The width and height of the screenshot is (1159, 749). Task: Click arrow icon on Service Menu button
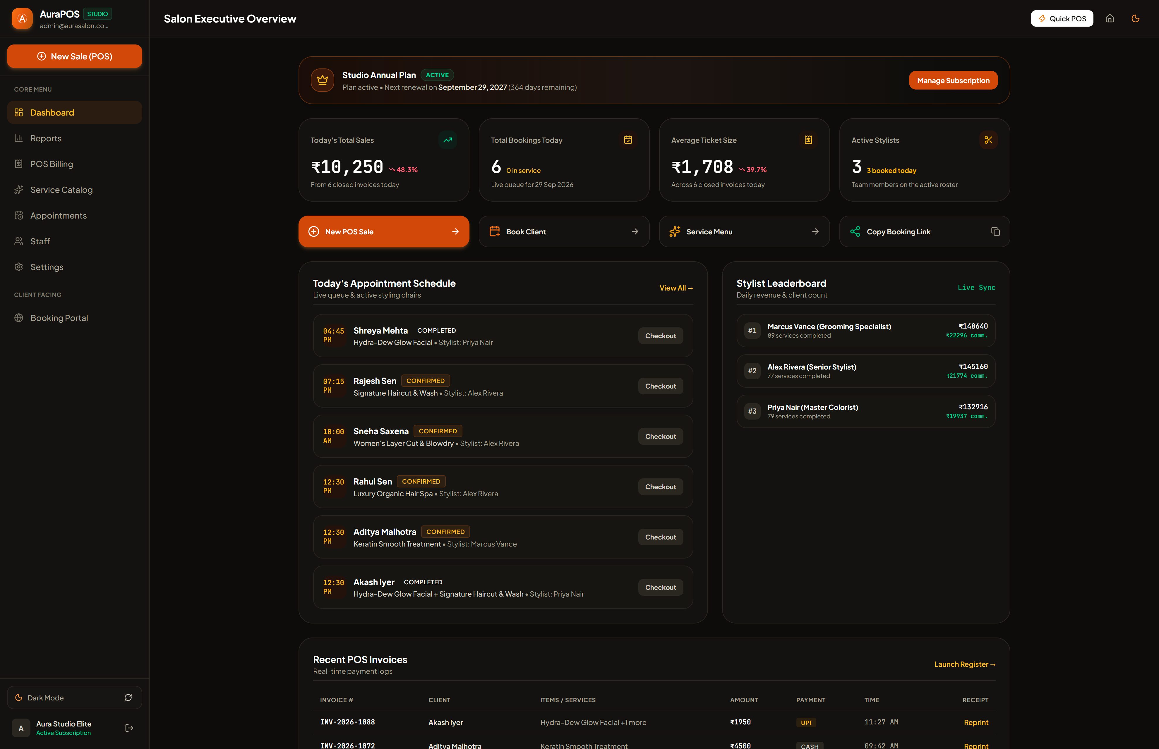(815, 231)
